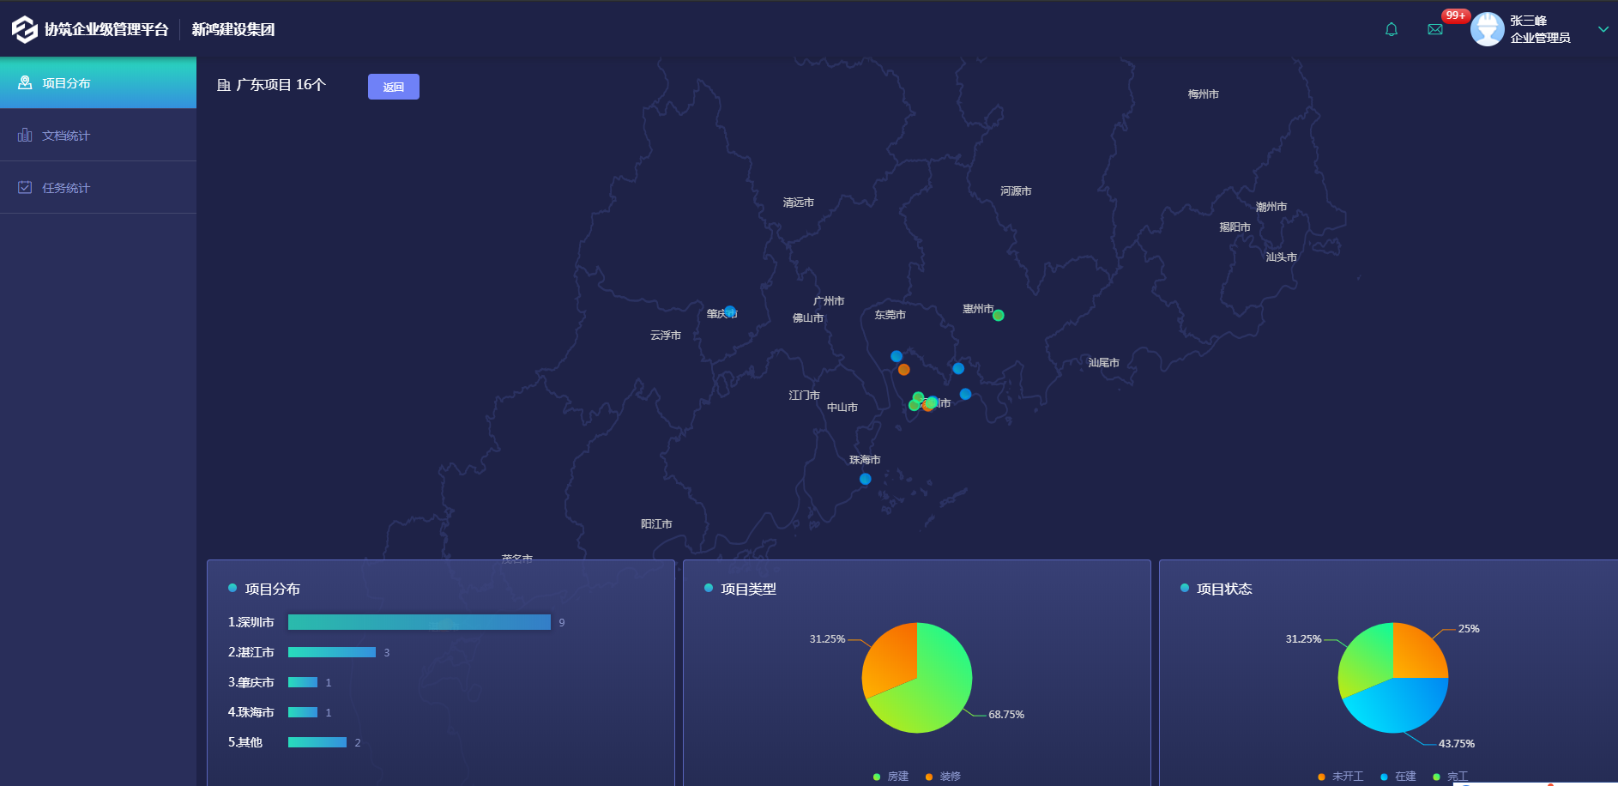The image size is (1618, 786).
Task: Switch to the 项目分布 sidebar tab
Action: click(x=98, y=83)
